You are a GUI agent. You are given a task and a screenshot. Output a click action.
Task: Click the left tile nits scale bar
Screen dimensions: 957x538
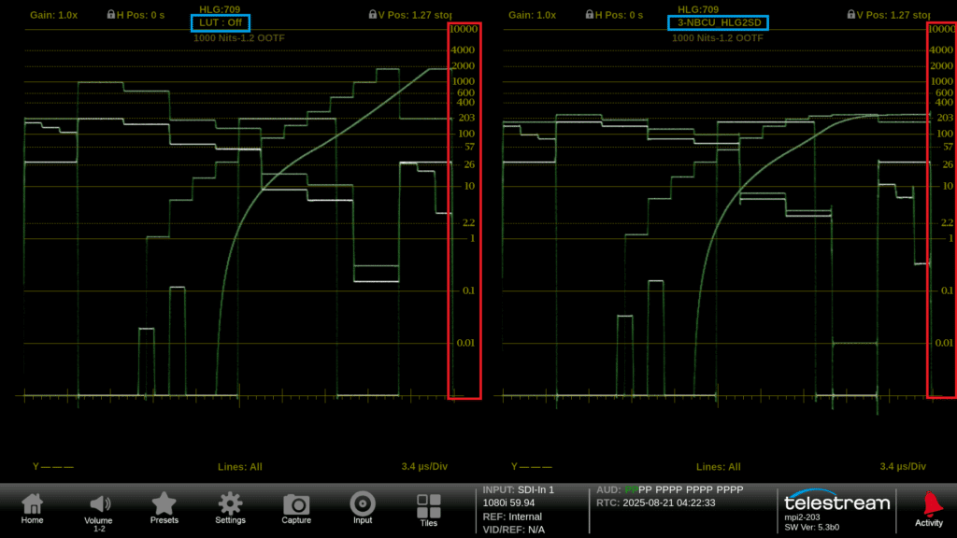coord(464,210)
